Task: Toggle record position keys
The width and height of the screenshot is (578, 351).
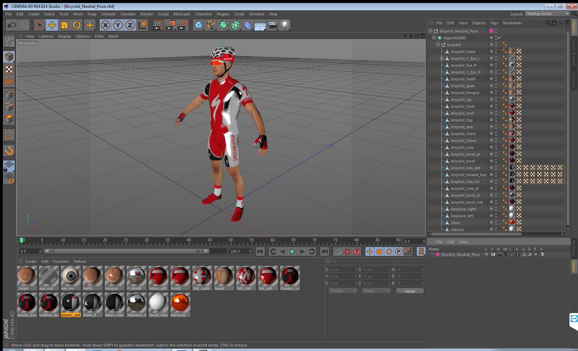Action: pyautogui.click(x=370, y=251)
